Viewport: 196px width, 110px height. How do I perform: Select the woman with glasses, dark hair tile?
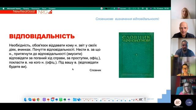183,67
